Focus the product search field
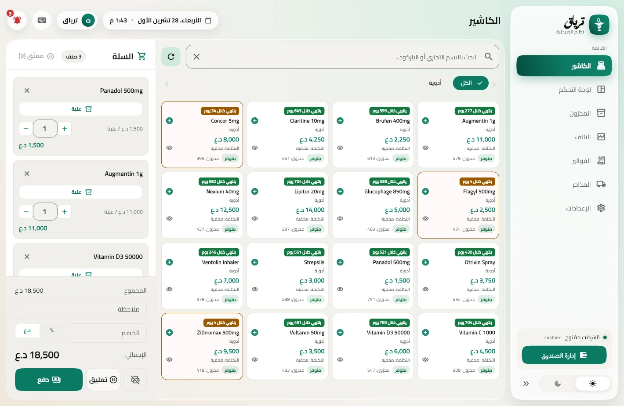This screenshot has height=406, width=624. 342,57
